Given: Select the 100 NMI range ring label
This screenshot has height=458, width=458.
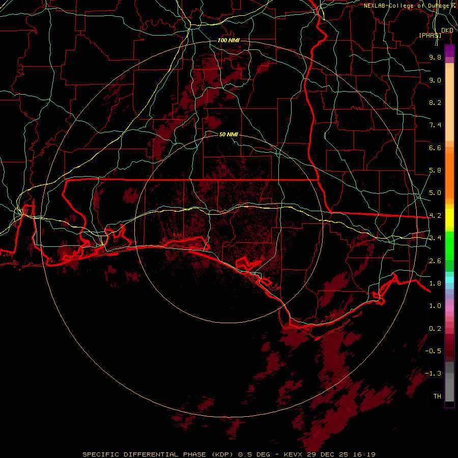Looking at the screenshot, I should (228, 40).
